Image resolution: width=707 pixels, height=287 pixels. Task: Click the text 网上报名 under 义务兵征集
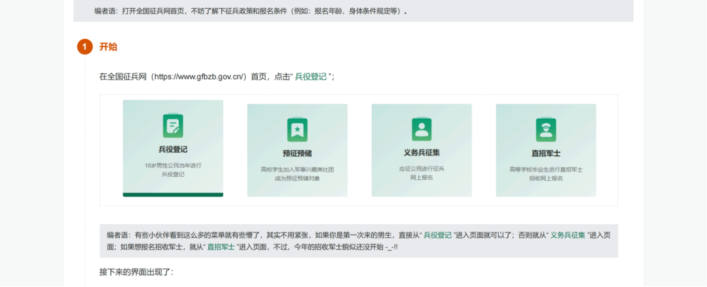click(x=422, y=178)
